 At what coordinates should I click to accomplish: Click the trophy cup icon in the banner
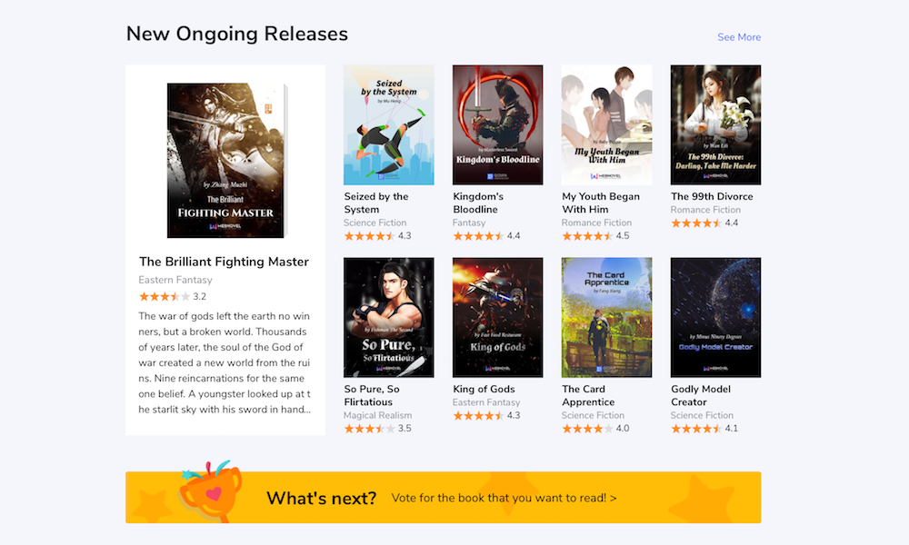click(x=211, y=491)
